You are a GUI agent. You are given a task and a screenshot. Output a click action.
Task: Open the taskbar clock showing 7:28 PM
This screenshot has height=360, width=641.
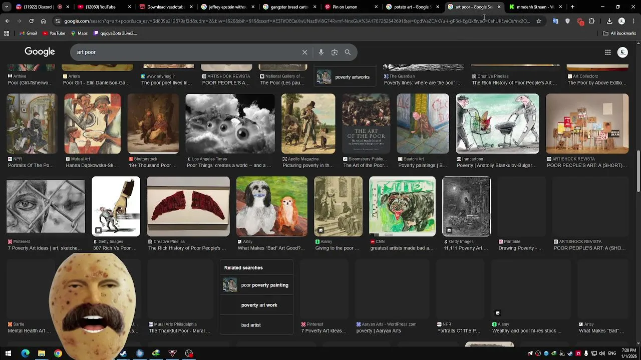628,353
